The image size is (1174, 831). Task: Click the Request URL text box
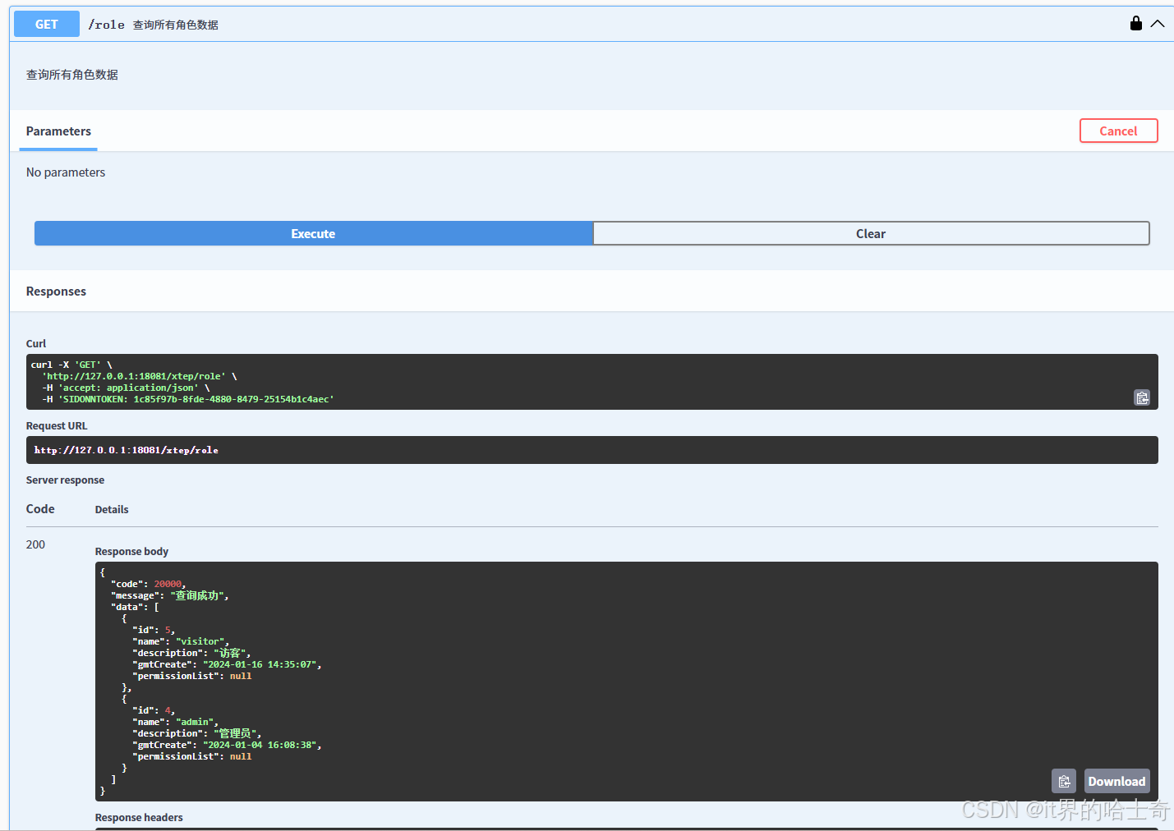592,450
